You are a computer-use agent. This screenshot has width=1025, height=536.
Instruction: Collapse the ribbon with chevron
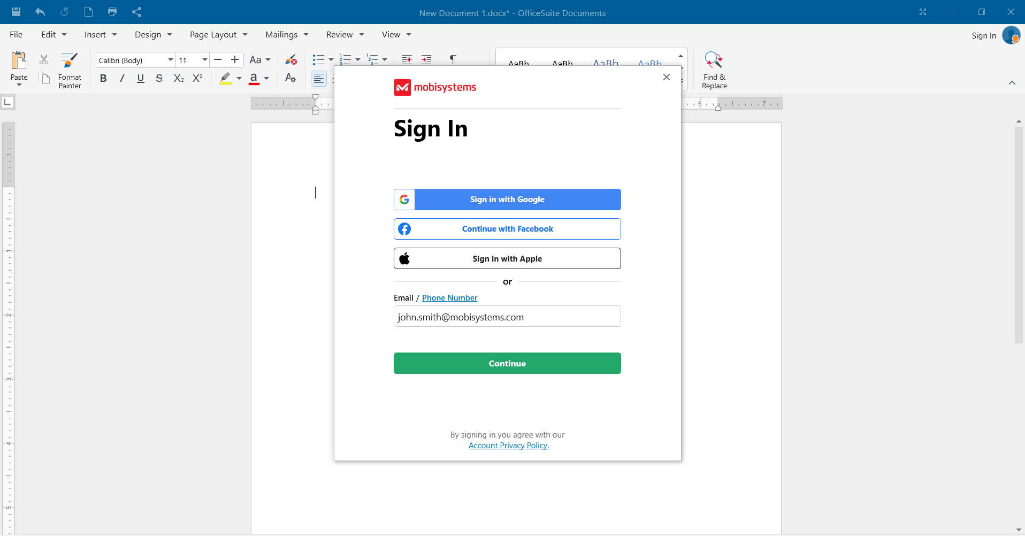pos(1012,82)
